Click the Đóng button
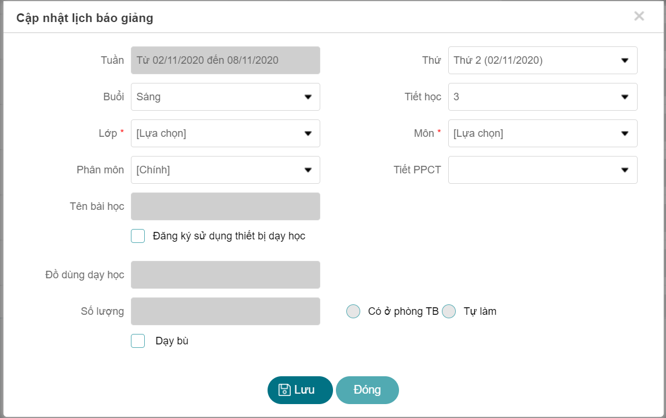The height and width of the screenshot is (418, 666). tap(367, 390)
